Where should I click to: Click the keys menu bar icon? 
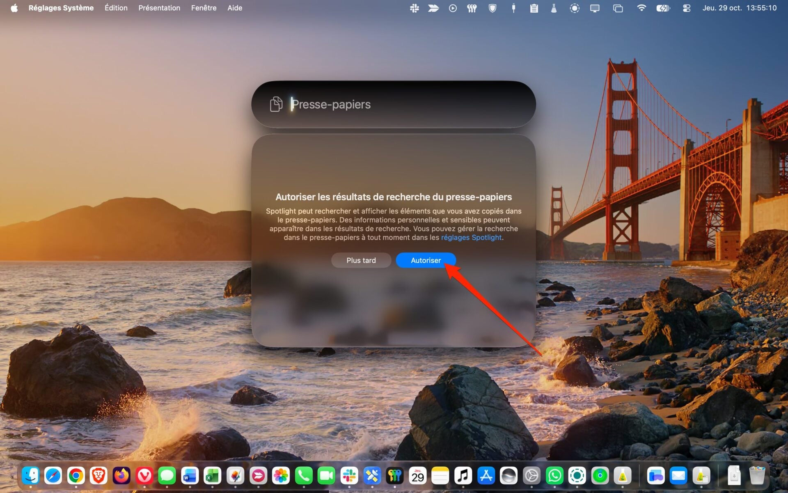tap(472, 8)
